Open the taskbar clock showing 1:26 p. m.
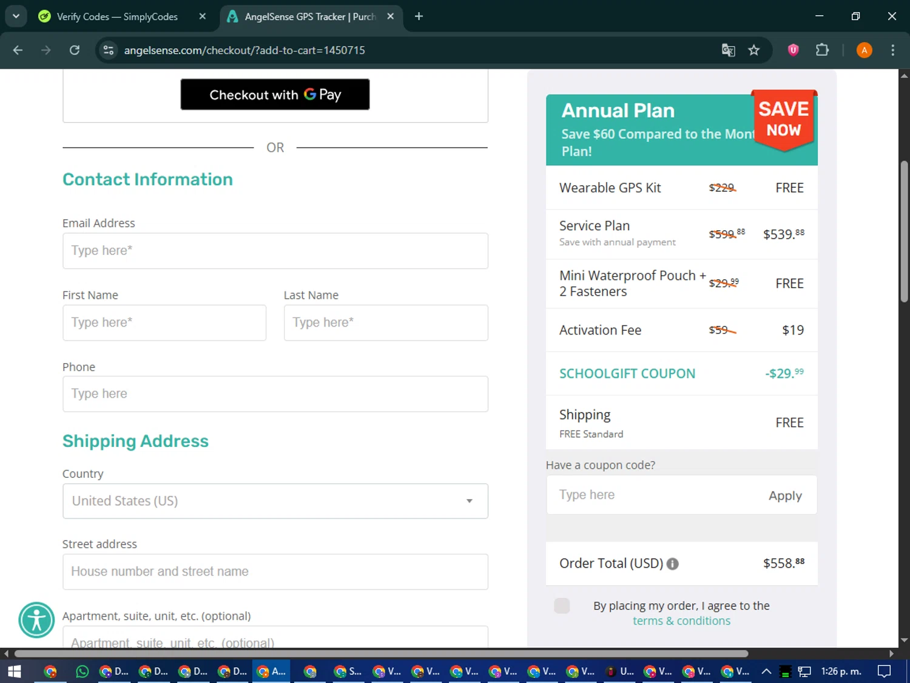 841,671
